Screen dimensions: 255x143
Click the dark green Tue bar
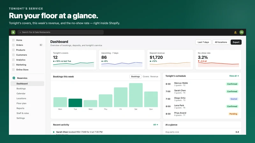point(75,103)
